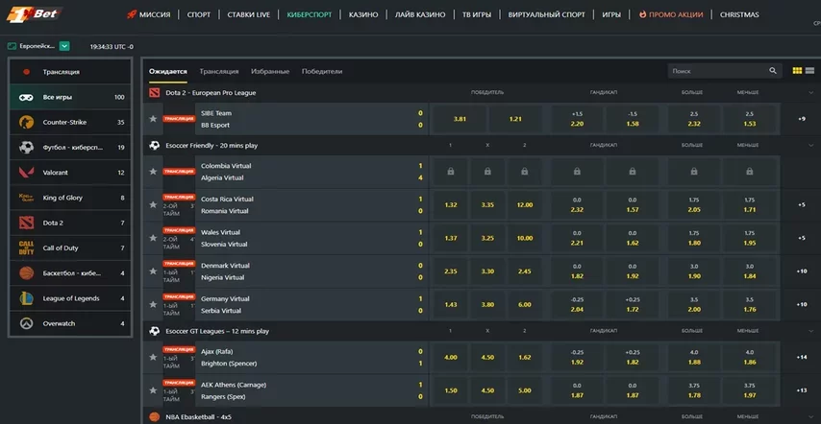Star the Wales Virtual vs Slovenia Virtual match
821x424 pixels.
coord(153,238)
